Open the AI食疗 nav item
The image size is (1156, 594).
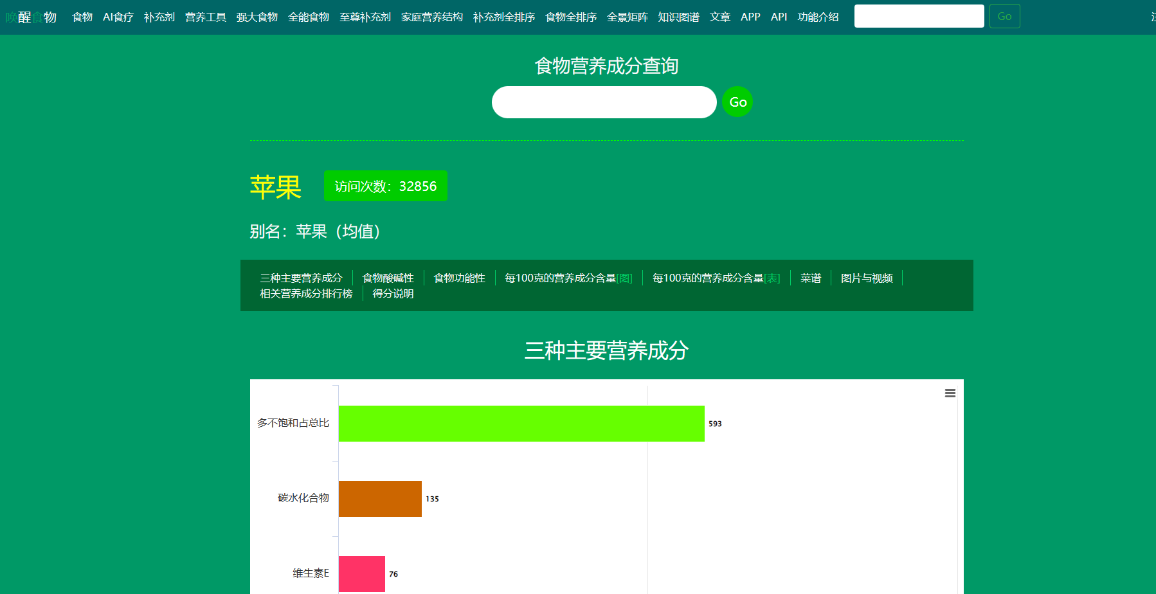pos(118,17)
